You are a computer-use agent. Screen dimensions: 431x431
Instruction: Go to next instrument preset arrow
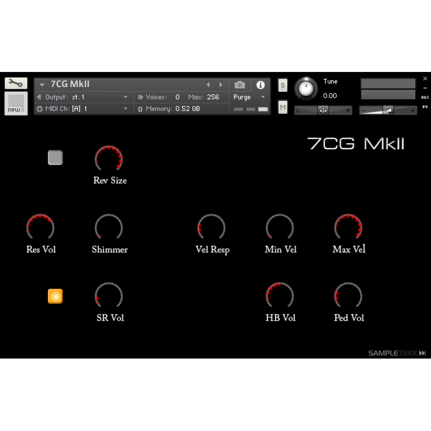[x=221, y=85]
